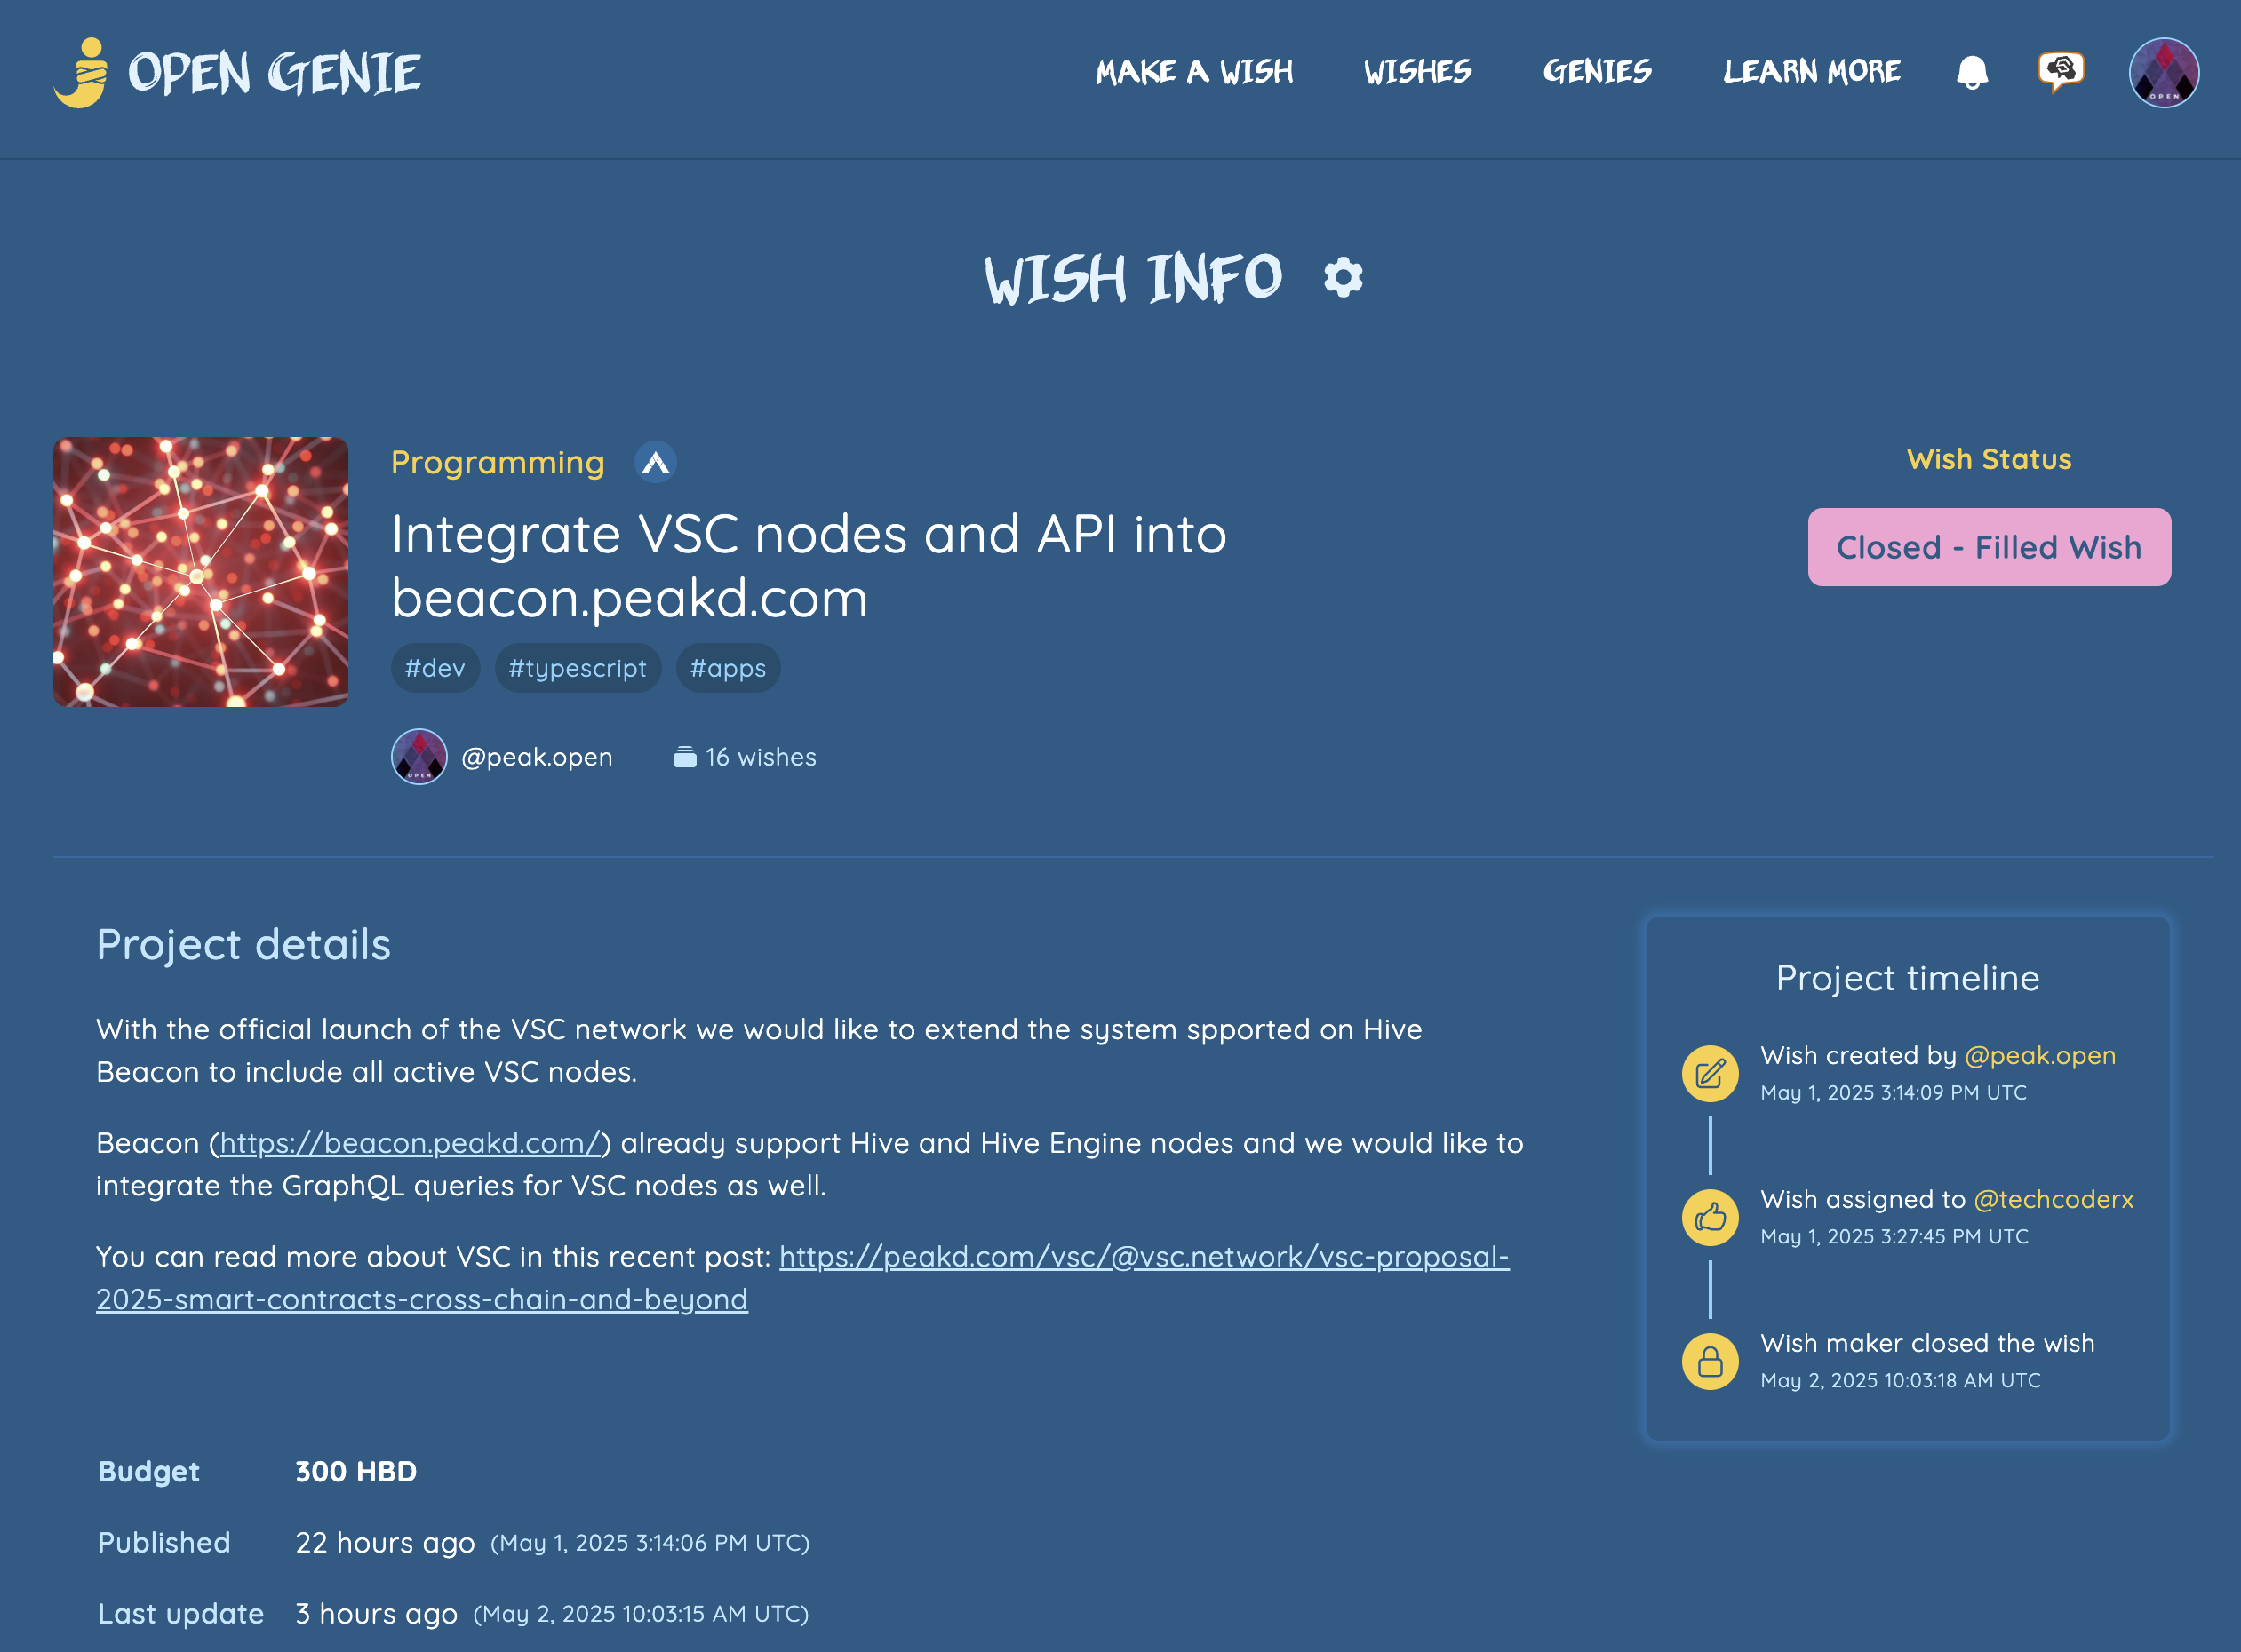The image size is (2241, 1652).
Task: Open wish settings gear icon
Action: (1343, 277)
